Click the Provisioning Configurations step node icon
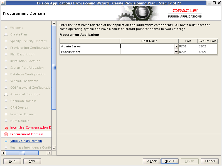Viewport: 222px width, 166px height. click(6, 48)
